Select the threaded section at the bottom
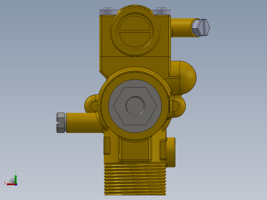267x200 pixels. pos(135,179)
